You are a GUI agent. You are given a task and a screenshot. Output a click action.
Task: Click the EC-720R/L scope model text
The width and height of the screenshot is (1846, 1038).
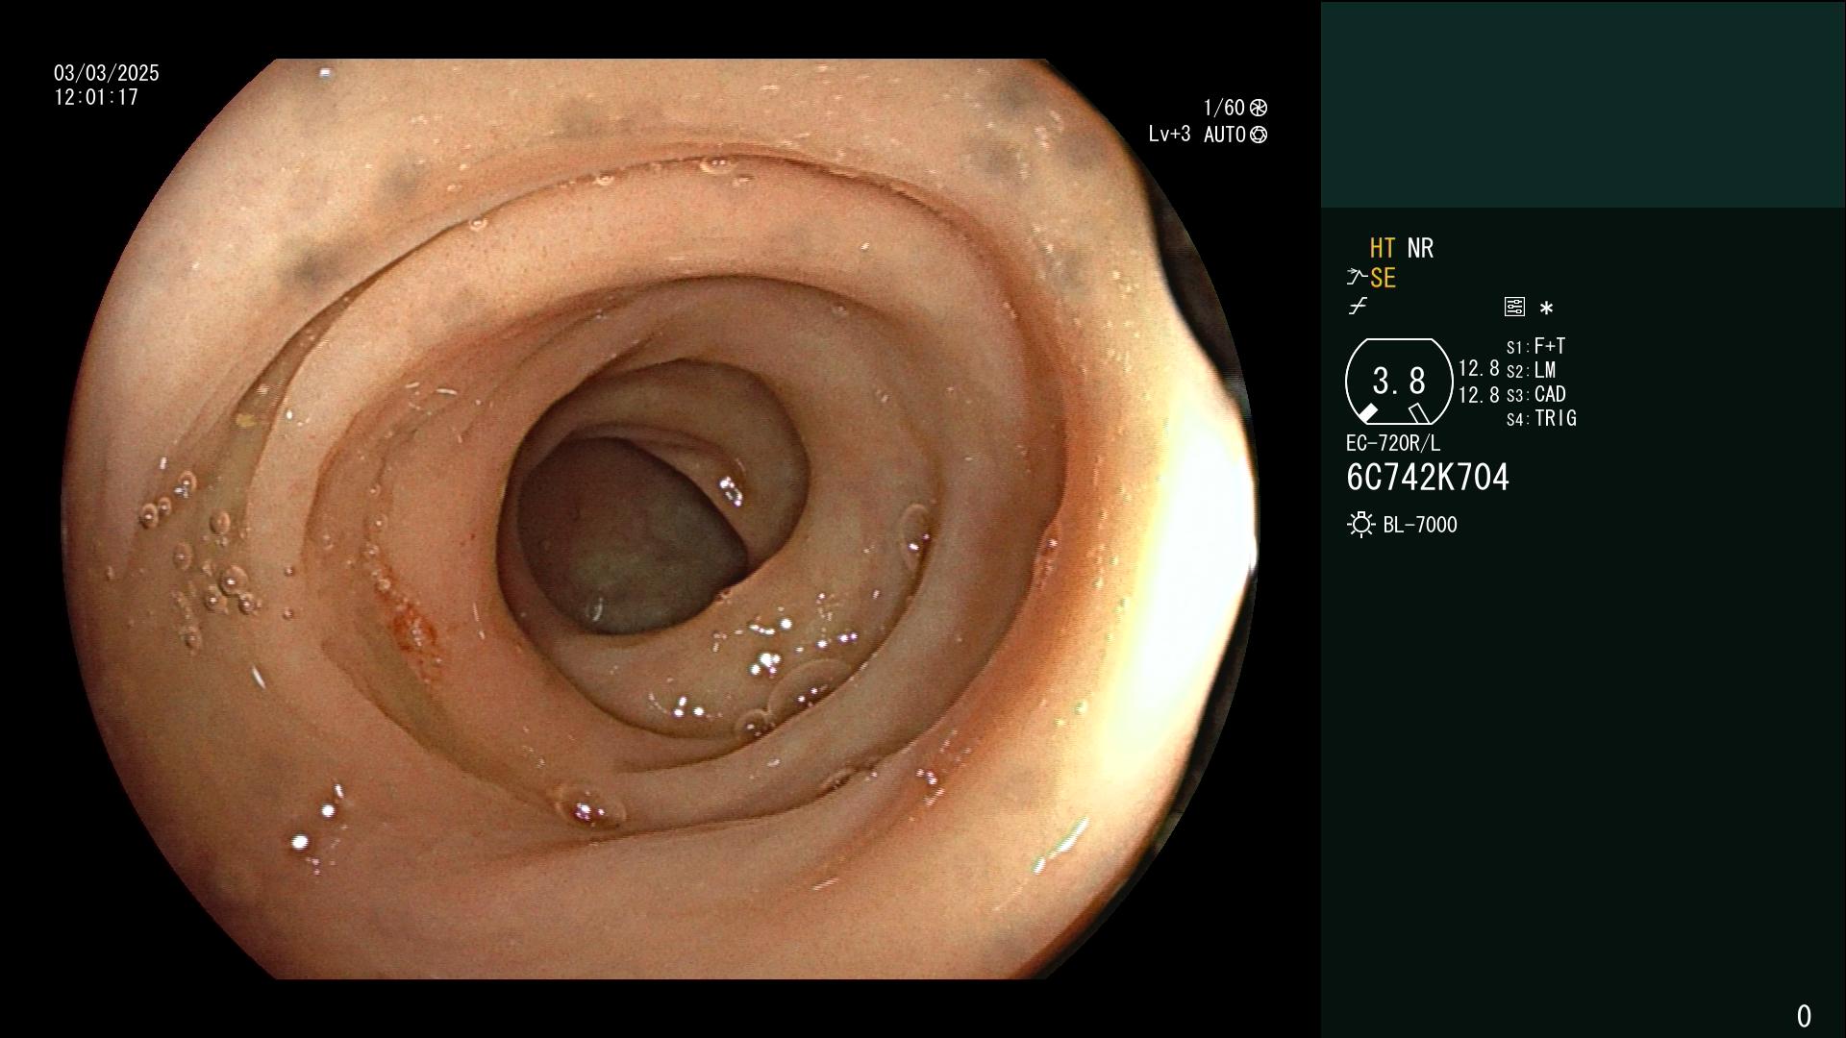pos(1393,443)
